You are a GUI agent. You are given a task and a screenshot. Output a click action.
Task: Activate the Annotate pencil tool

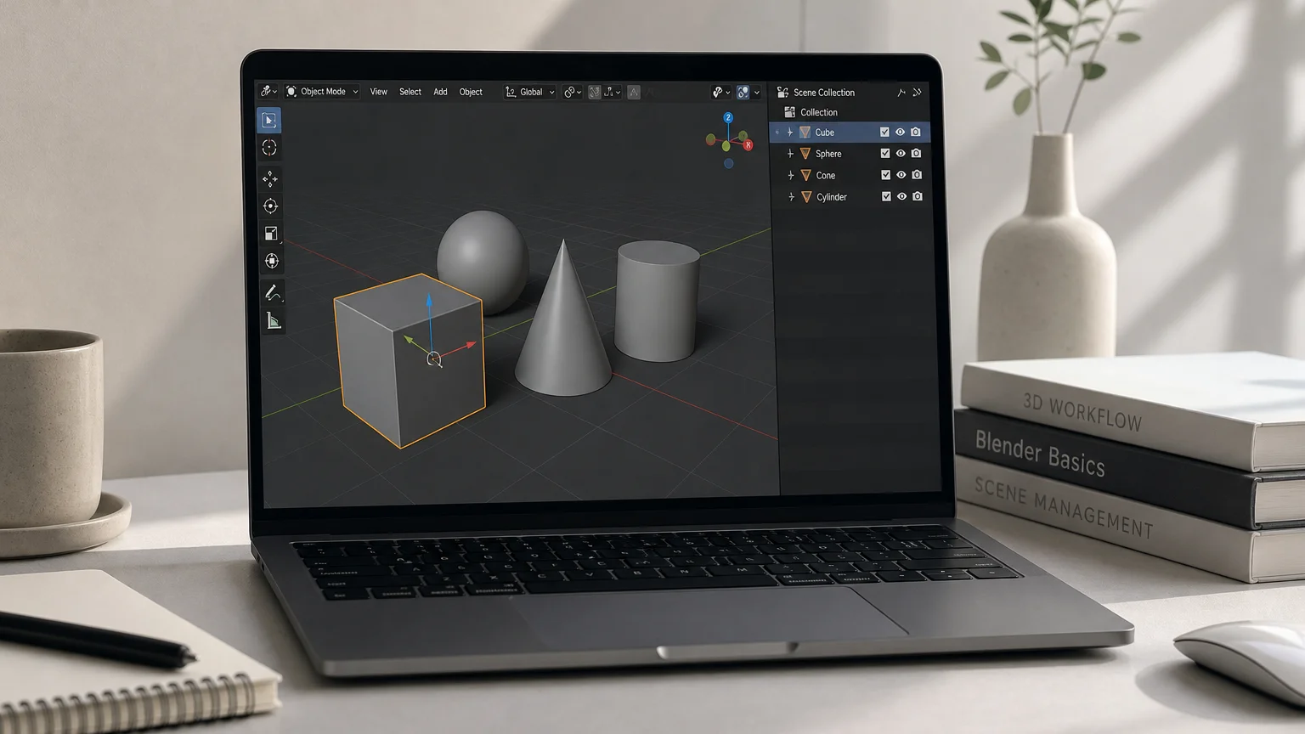click(273, 293)
